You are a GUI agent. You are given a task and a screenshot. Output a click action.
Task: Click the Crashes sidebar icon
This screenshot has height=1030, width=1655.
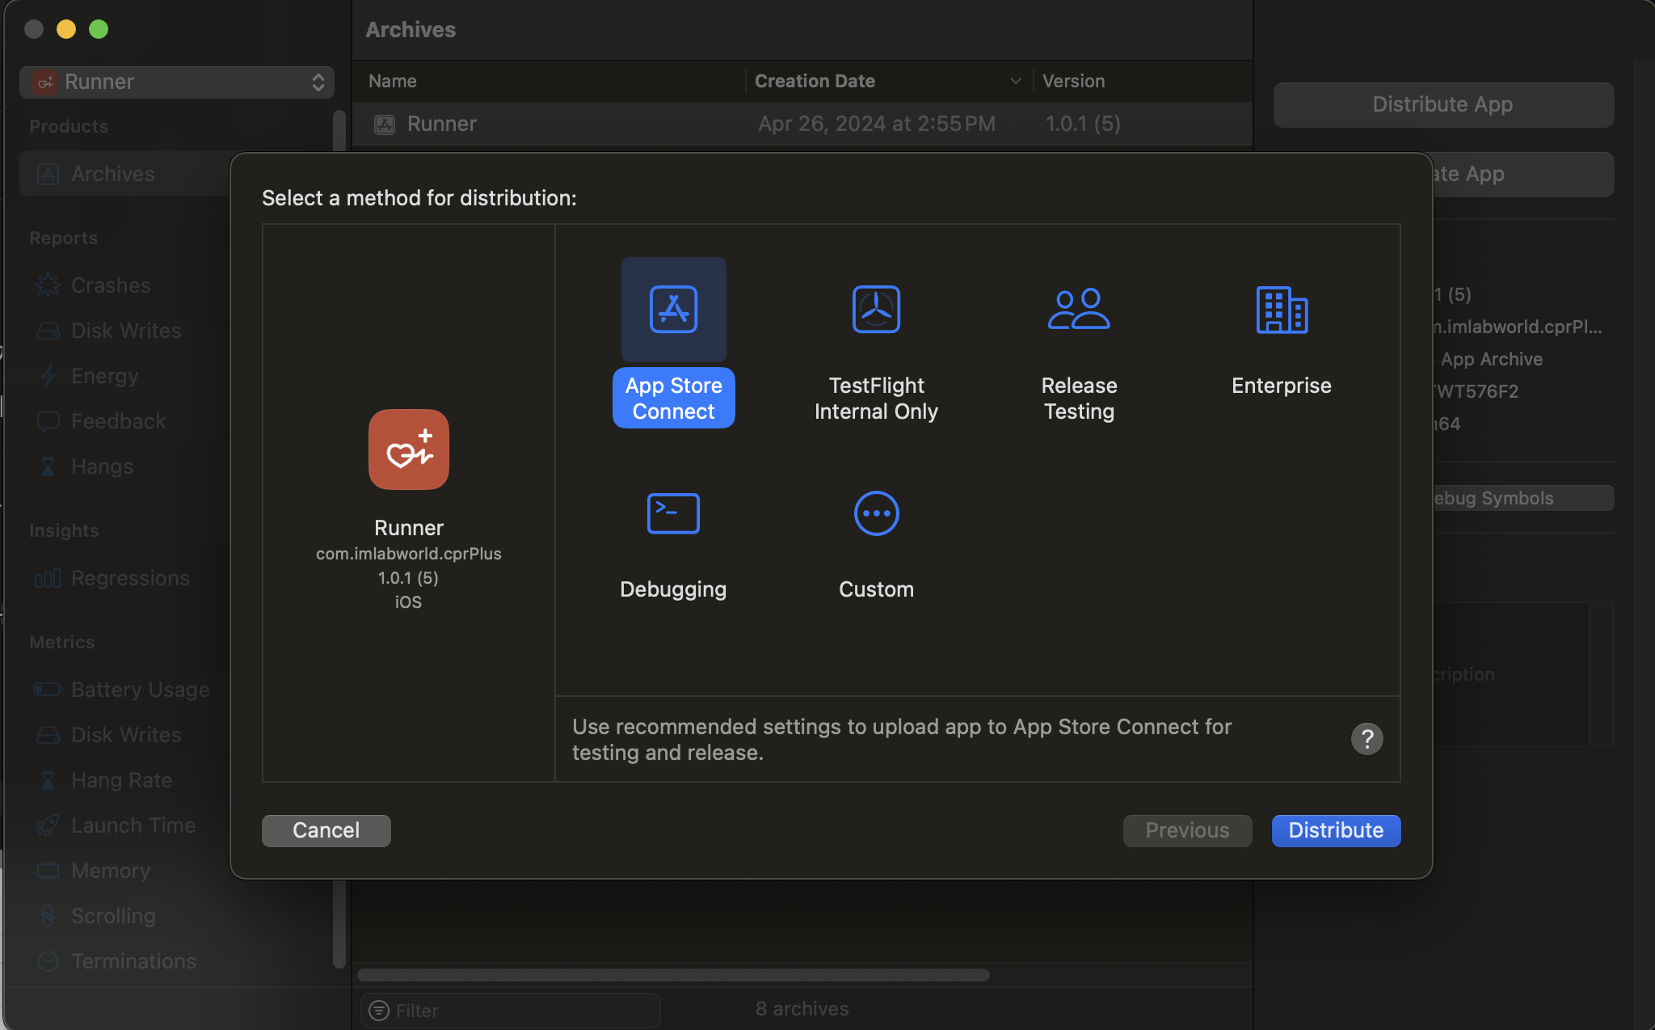coord(48,285)
